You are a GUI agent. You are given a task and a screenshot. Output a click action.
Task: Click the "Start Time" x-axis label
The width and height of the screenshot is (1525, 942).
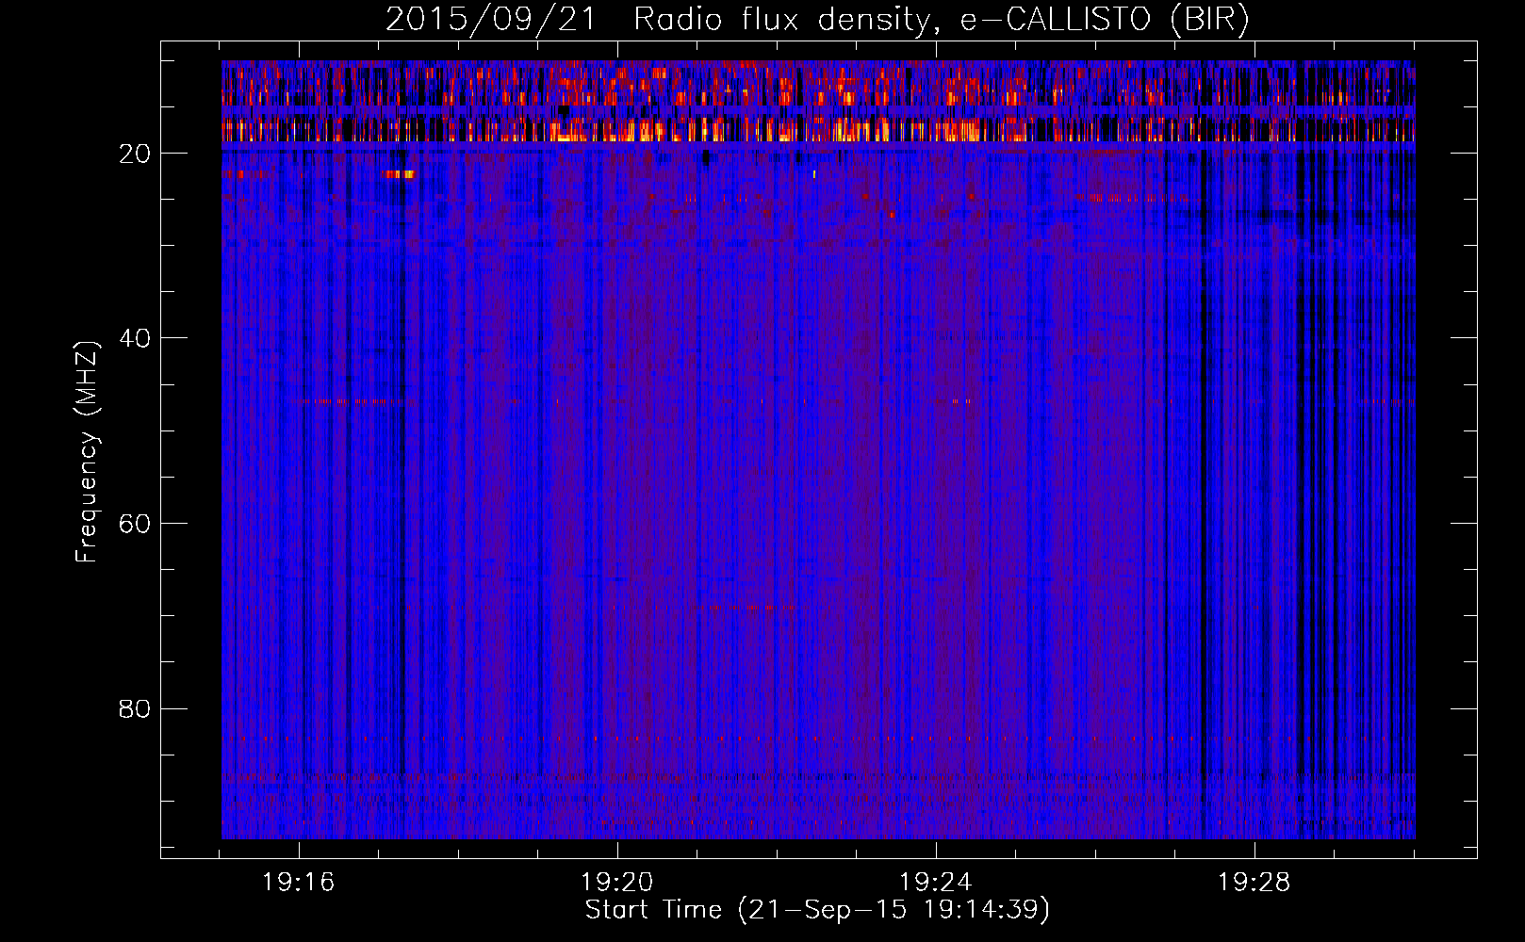tap(817, 910)
